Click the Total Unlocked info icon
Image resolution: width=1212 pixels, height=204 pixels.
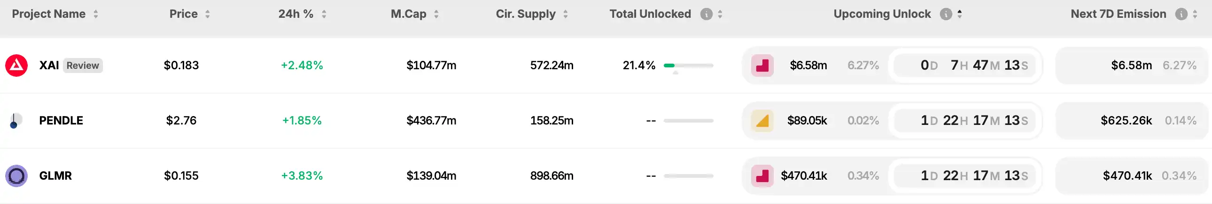pyautogui.click(x=706, y=14)
